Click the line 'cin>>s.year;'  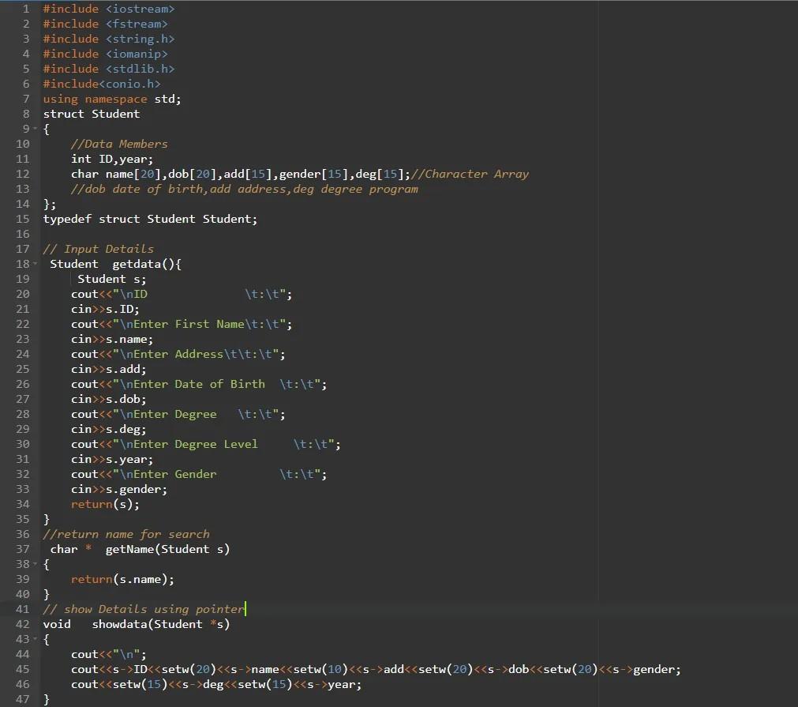pyautogui.click(x=112, y=460)
